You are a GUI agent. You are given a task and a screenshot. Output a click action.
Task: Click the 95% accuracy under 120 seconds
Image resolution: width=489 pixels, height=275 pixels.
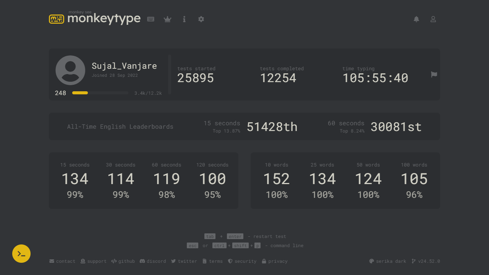pyautogui.click(x=212, y=195)
